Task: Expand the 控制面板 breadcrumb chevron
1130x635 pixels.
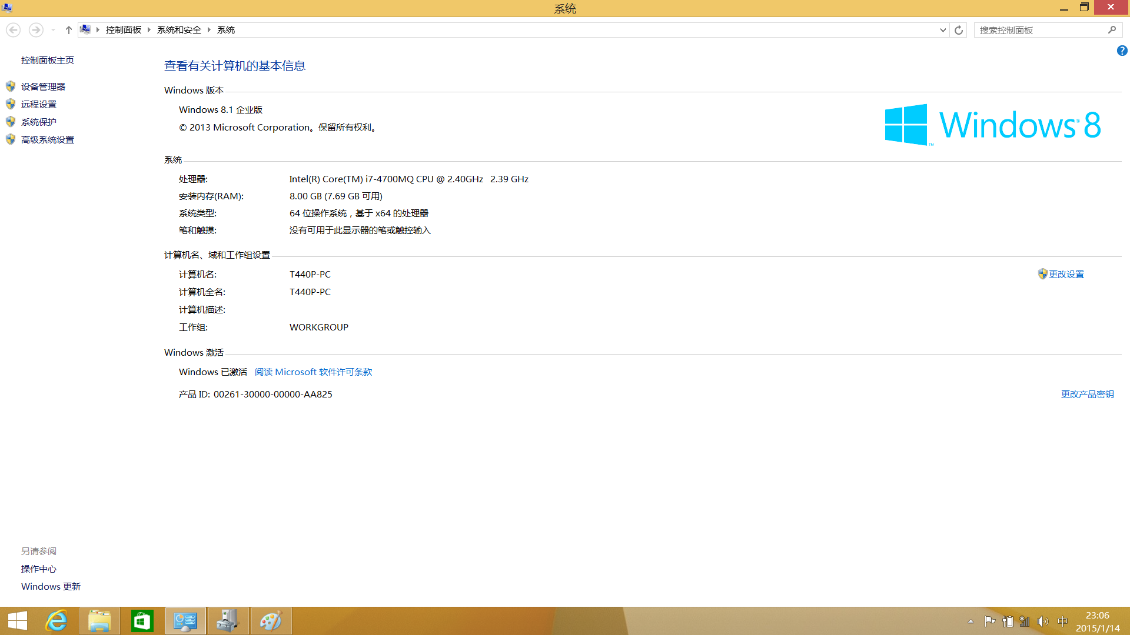Action: 149,30
